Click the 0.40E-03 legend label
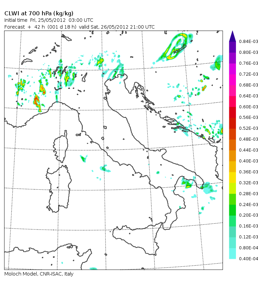 point(248,161)
